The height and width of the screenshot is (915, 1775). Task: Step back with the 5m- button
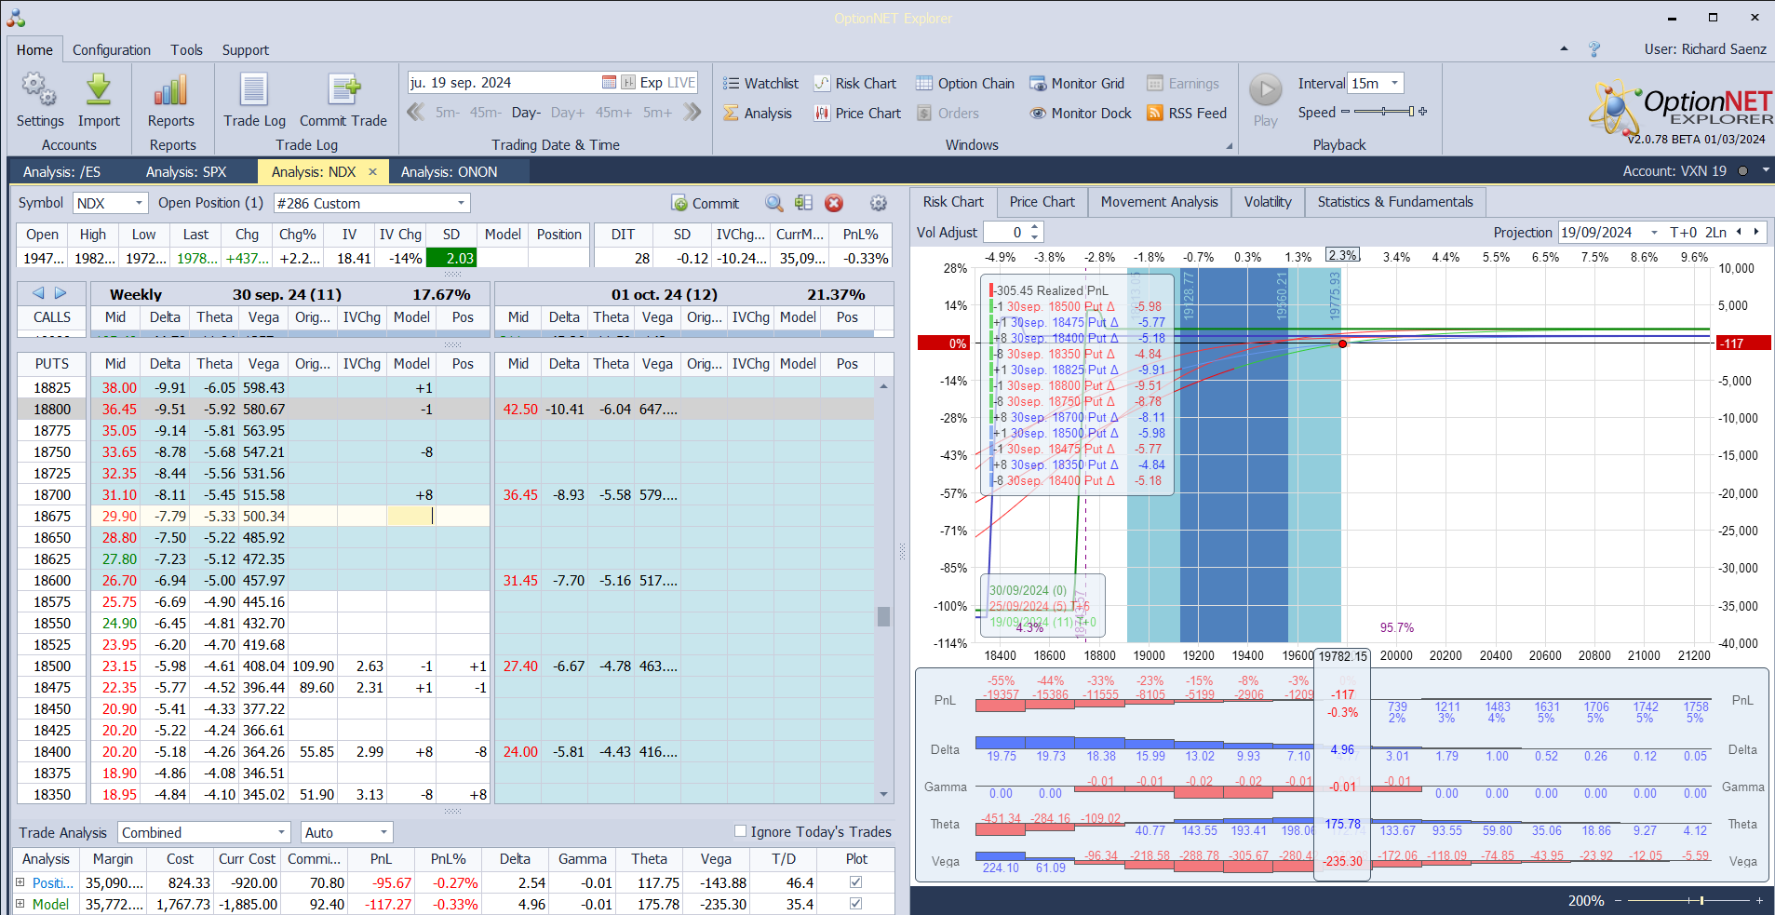coord(448,113)
